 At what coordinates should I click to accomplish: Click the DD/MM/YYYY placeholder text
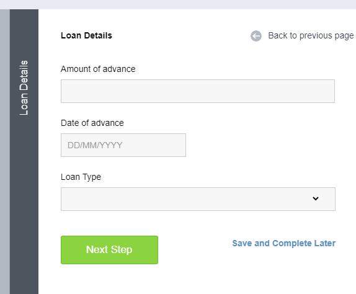click(95, 145)
